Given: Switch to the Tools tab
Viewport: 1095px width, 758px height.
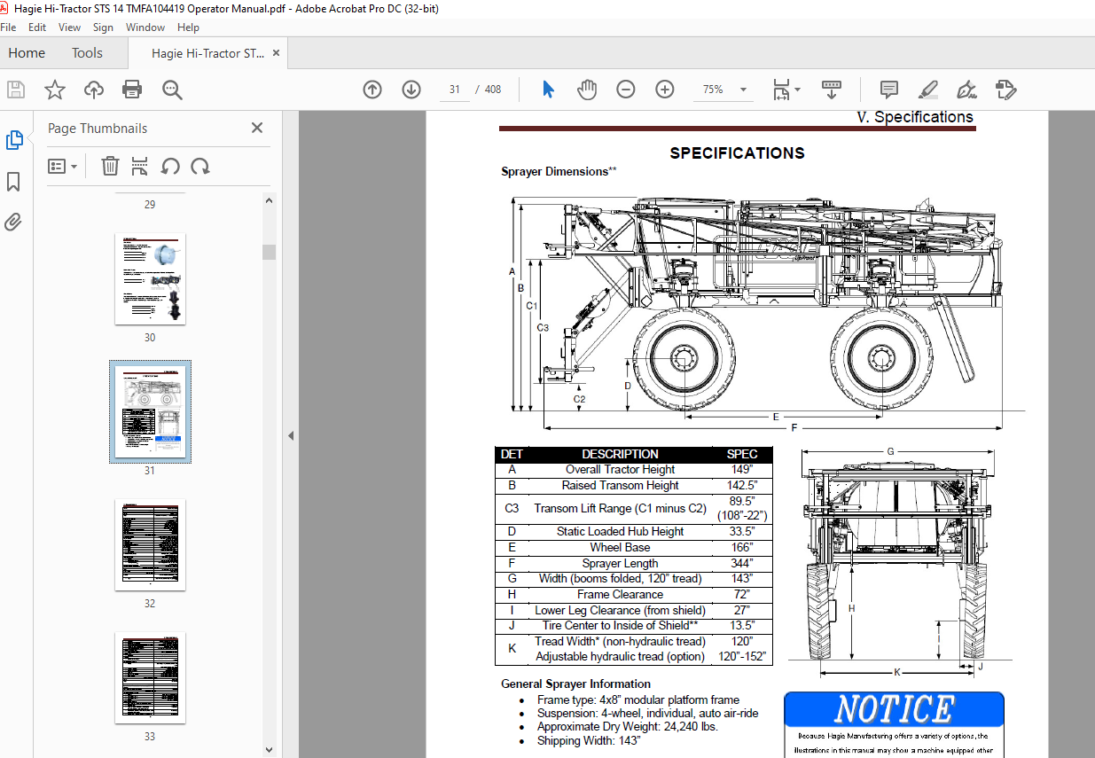Looking at the screenshot, I should pyautogui.click(x=87, y=53).
